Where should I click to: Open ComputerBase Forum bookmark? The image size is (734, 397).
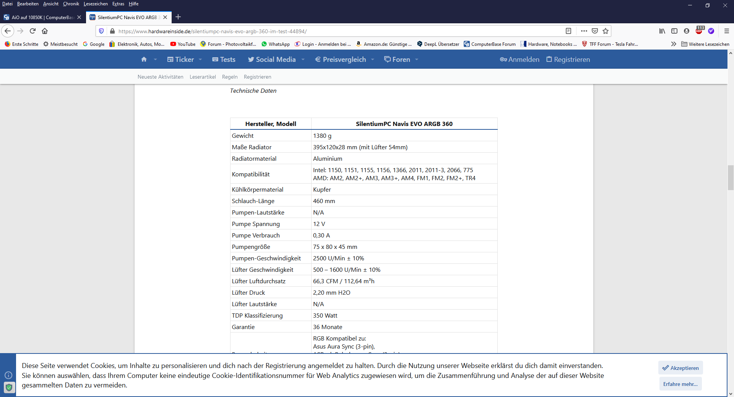coord(490,44)
